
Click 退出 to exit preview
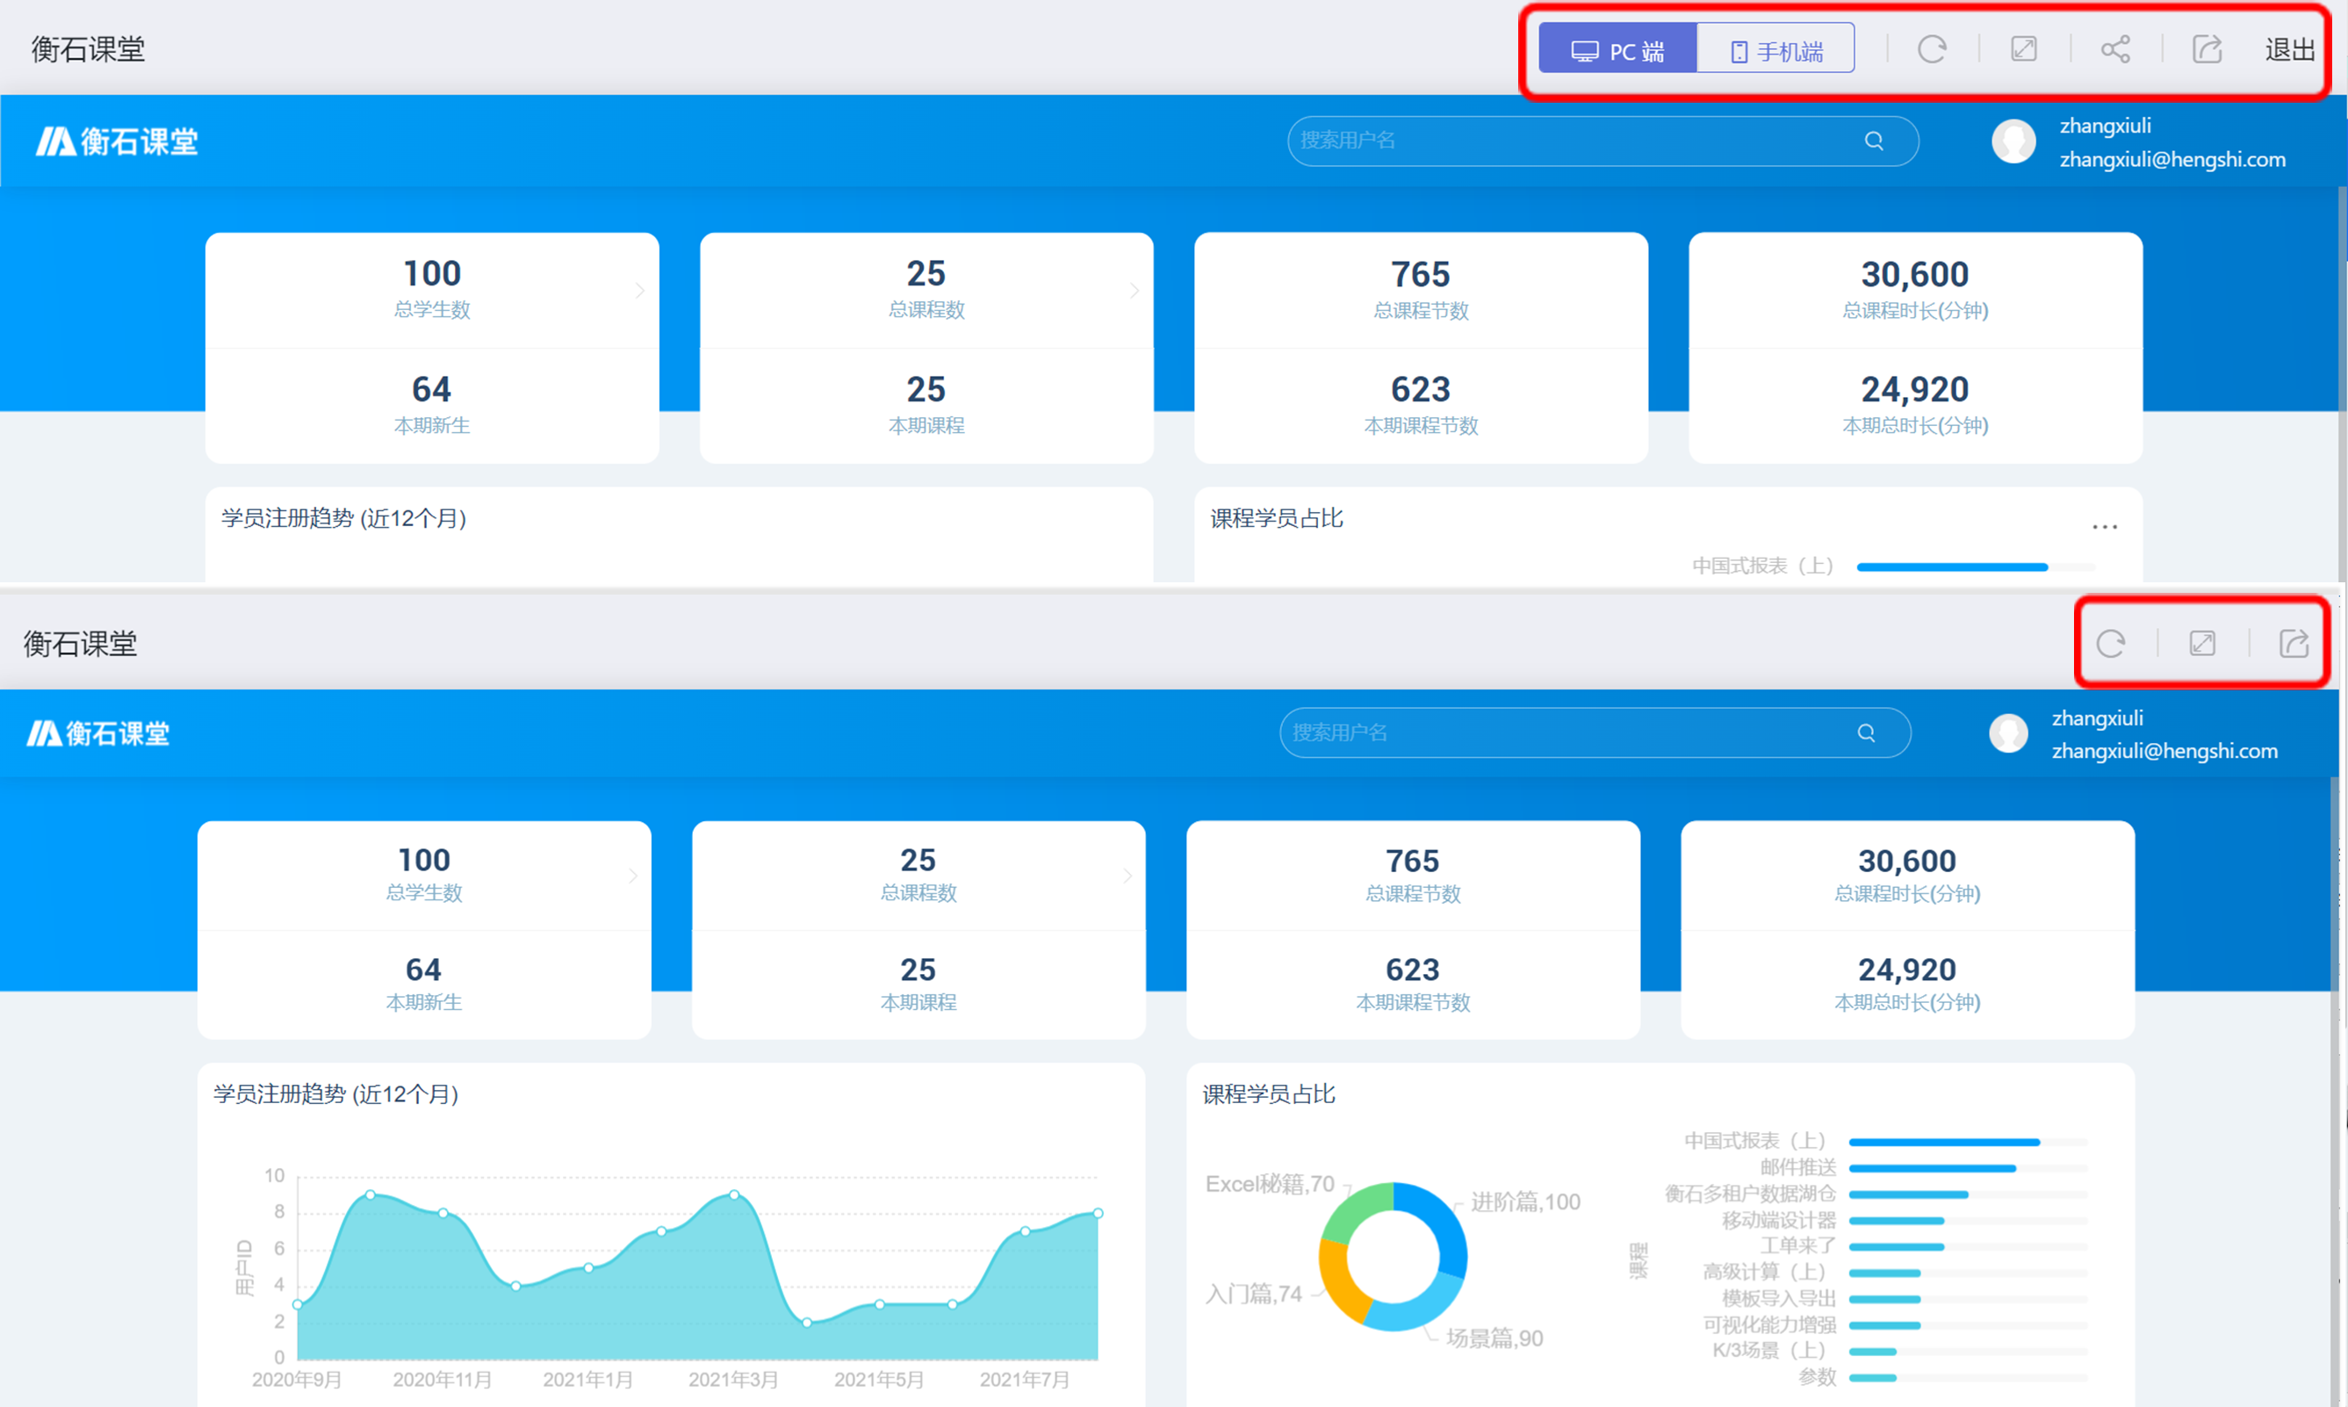[2289, 49]
